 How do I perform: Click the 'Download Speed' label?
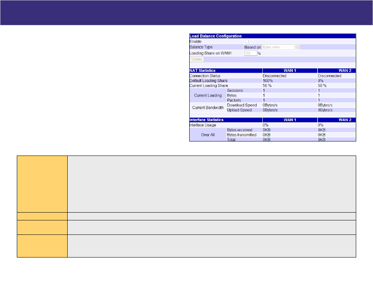pyautogui.click(x=242, y=105)
